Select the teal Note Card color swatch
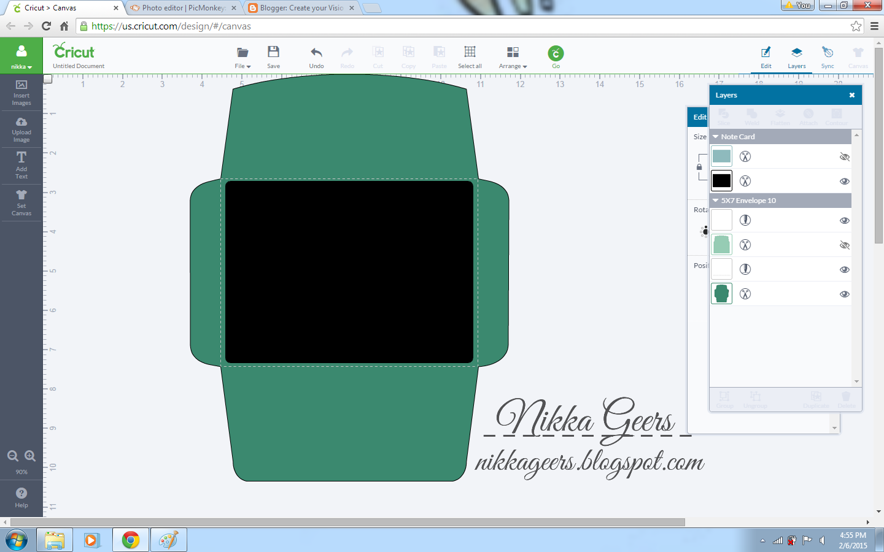The width and height of the screenshot is (884, 552). tap(721, 156)
